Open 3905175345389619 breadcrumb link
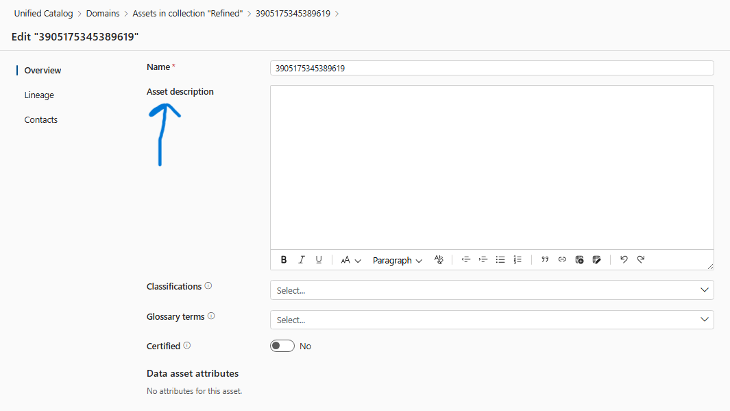 point(293,14)
